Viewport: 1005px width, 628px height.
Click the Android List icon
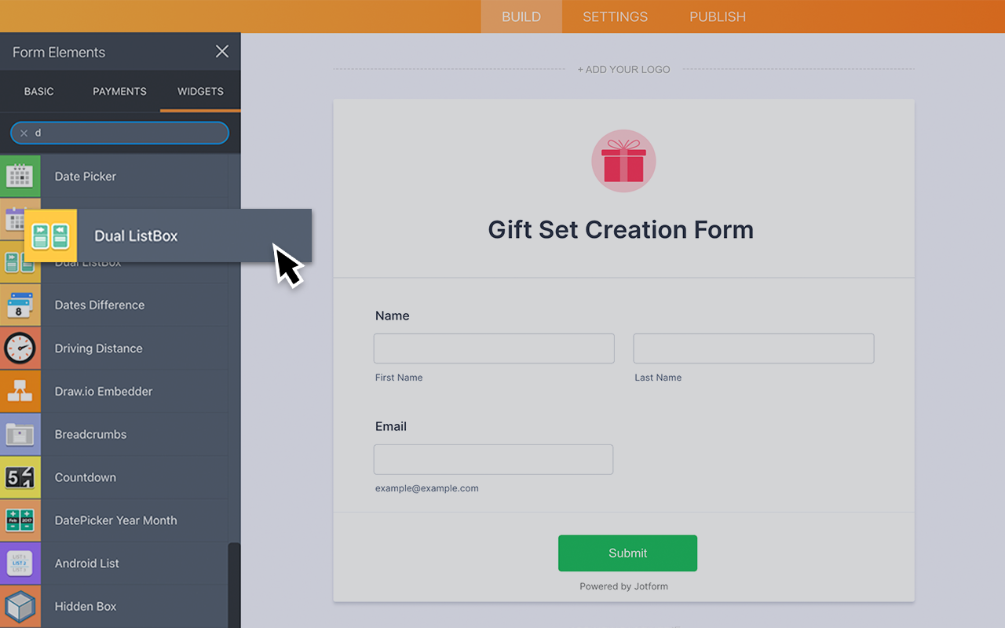pyautogui.click(x=20, y=563)
